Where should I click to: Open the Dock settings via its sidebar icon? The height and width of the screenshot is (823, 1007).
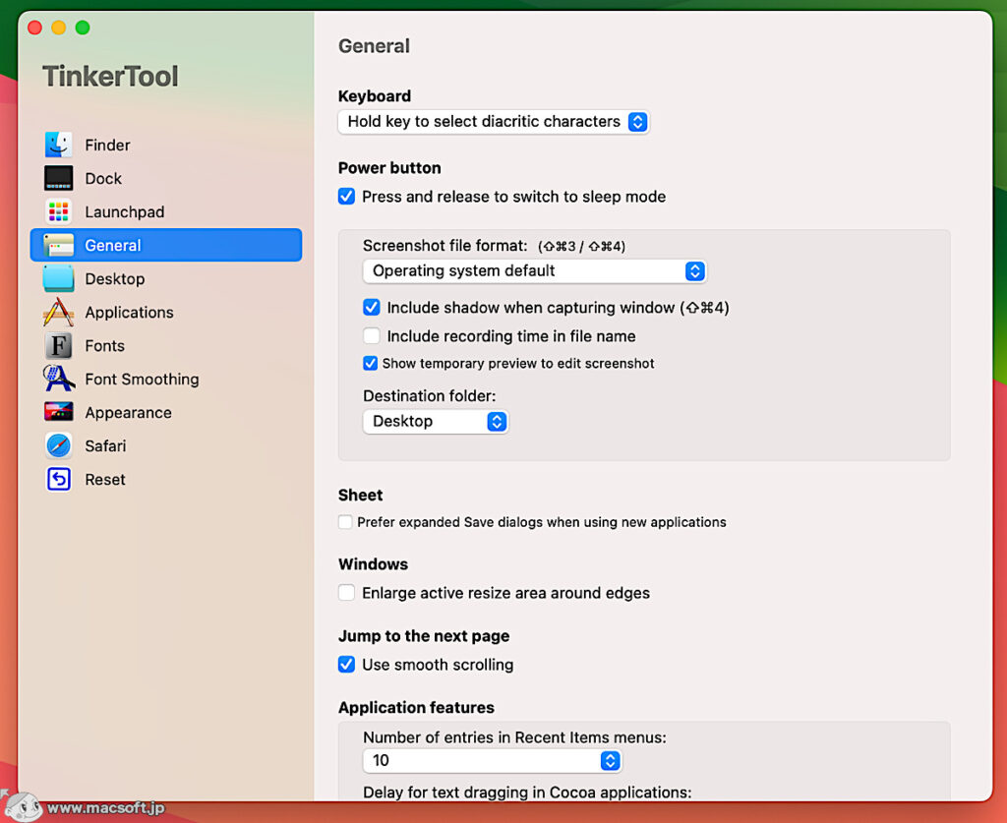tap(61, 178)
